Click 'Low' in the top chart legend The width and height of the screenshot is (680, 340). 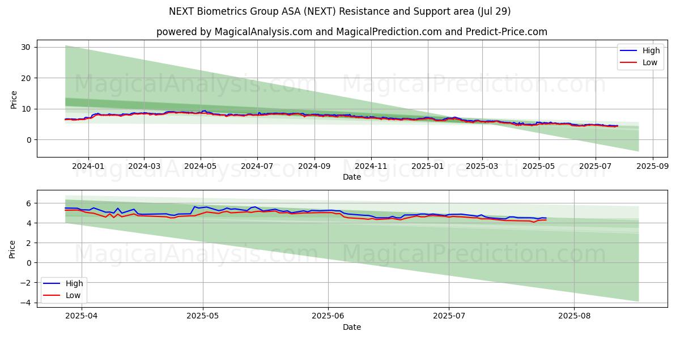(650, 63)
